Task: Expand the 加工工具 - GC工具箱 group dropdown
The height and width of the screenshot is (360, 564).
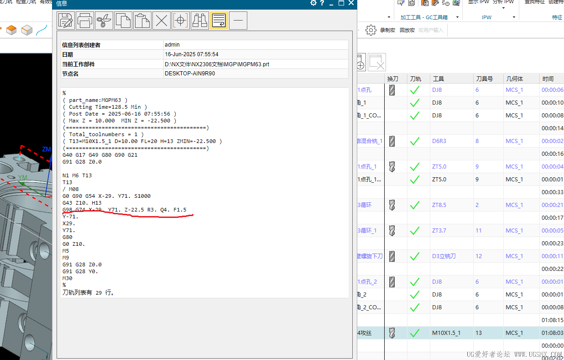Action: coord(457,17)
